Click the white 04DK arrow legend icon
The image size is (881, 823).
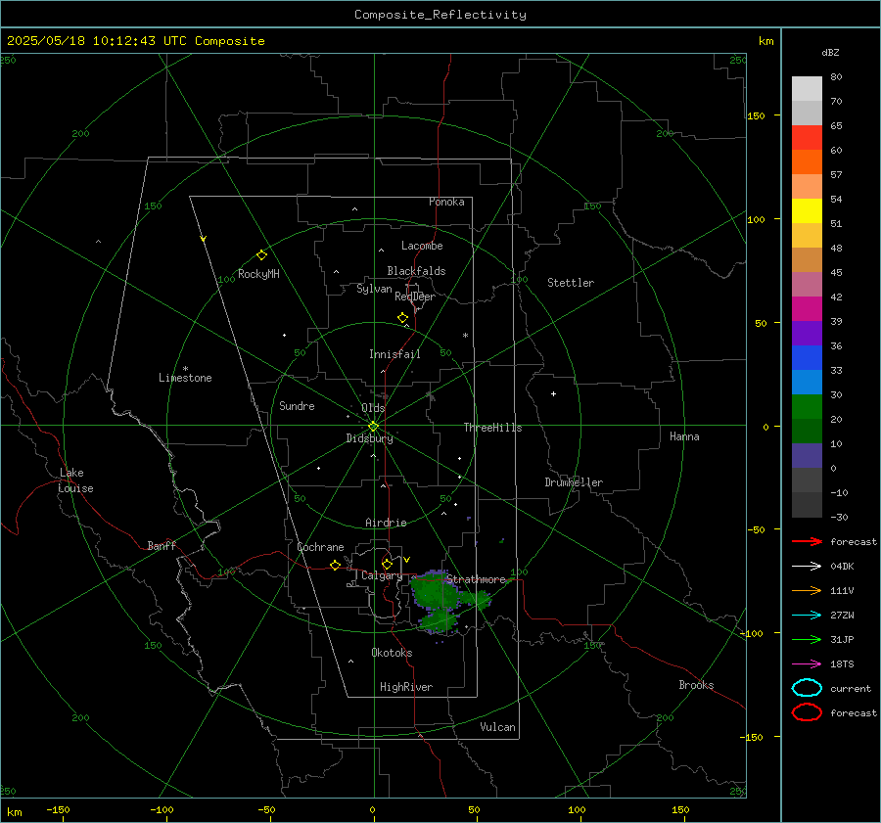807,567
